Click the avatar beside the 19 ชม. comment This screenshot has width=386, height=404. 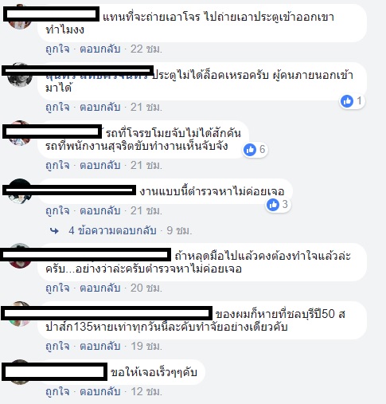pyautogui.click(x=20, y=314)
